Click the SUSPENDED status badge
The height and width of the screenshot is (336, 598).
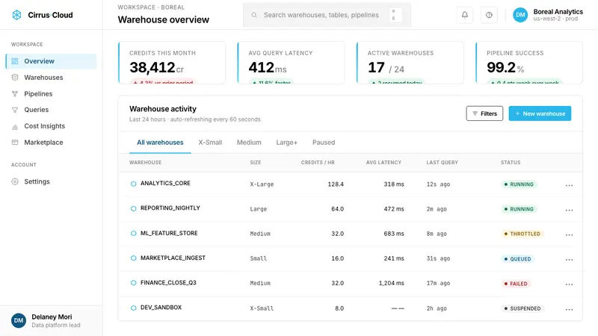pos(523,308)
